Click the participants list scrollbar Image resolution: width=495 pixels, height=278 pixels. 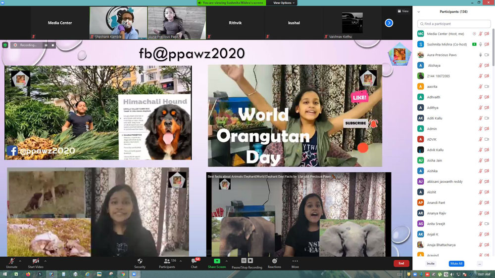[493, 47]
